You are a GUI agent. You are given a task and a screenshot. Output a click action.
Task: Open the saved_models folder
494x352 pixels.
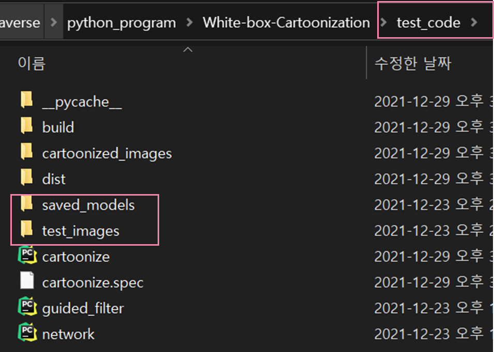(x=88, y=204)
